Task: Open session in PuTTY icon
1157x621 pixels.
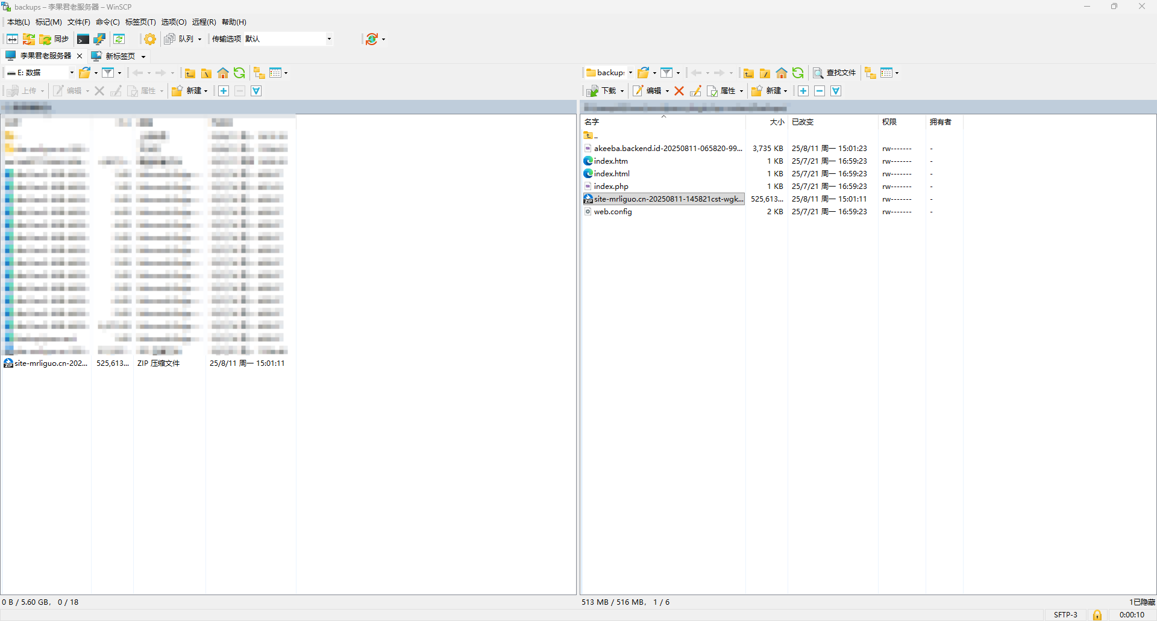Action: (x=99, y=39)
